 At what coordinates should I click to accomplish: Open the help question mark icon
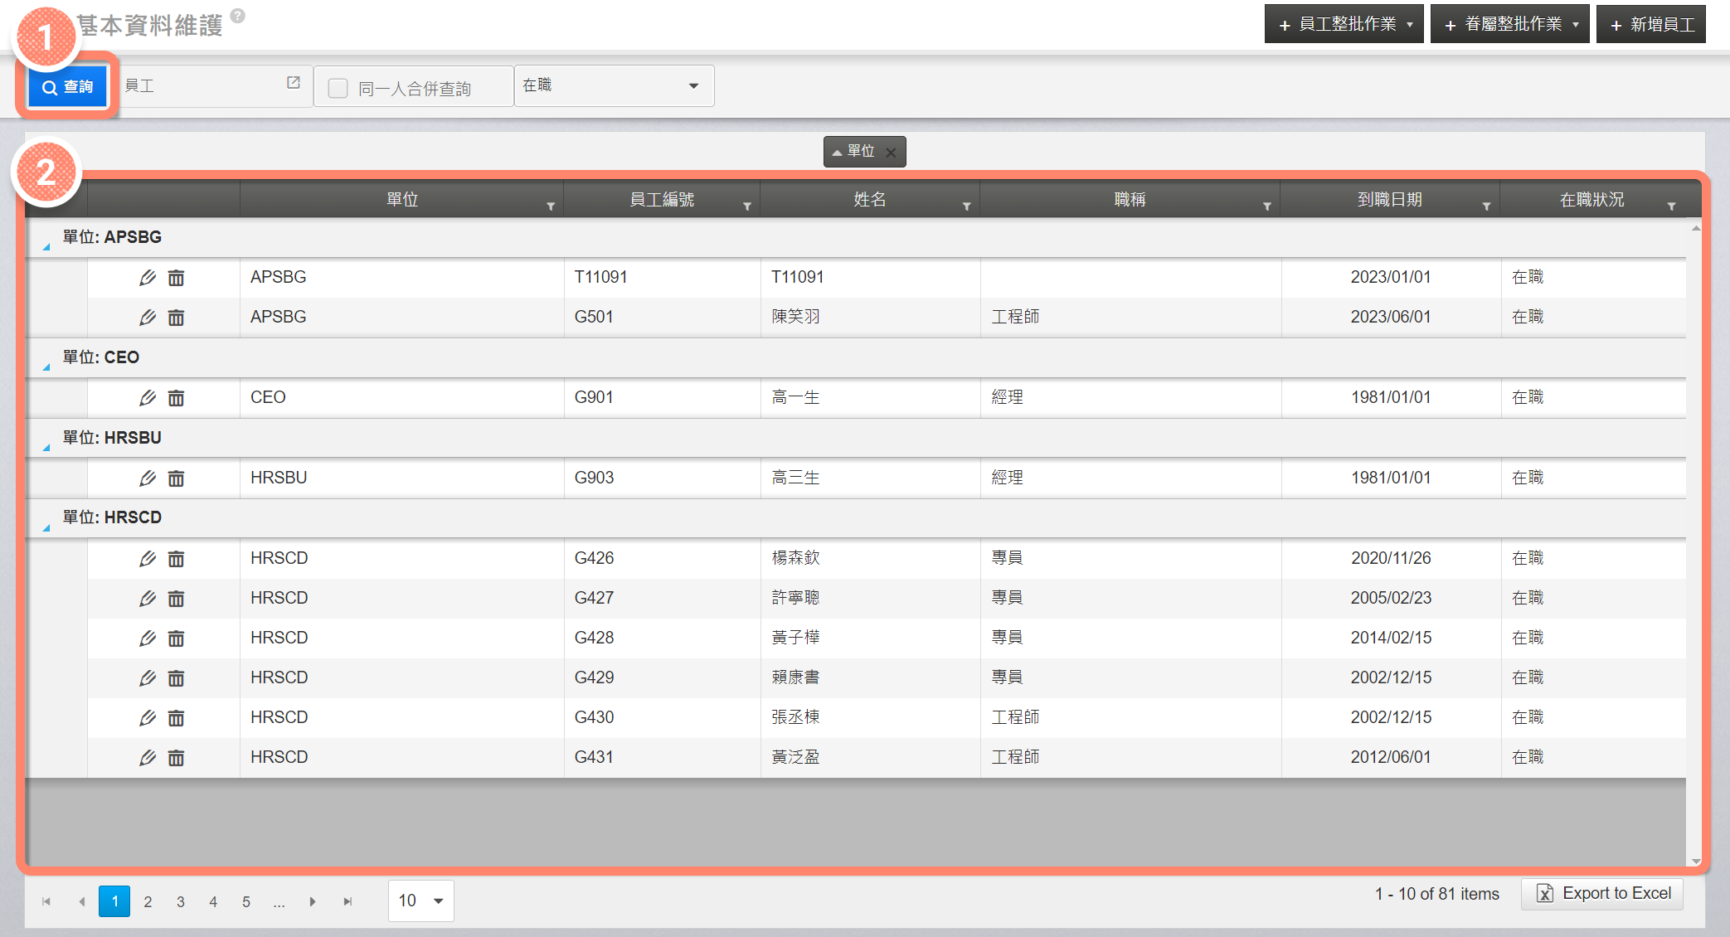pyautogui.click(x=238, y=16)
